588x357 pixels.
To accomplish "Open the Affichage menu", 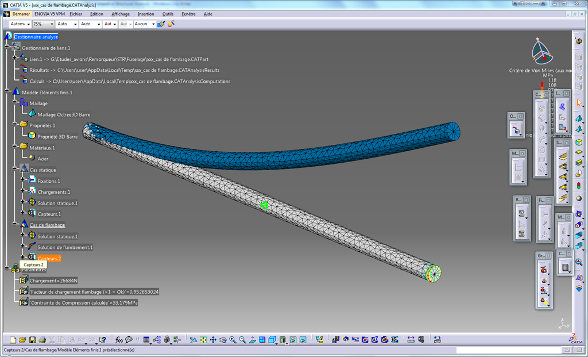I will click(121, 14).
